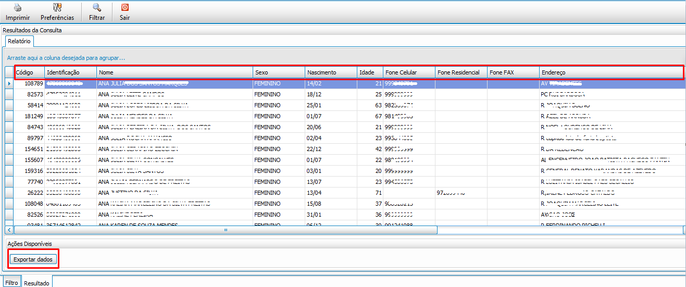This screenshot has height=287, width=686.
Task: Sort by Código column header
Action: pyautogui.click(x=29, y=72)
